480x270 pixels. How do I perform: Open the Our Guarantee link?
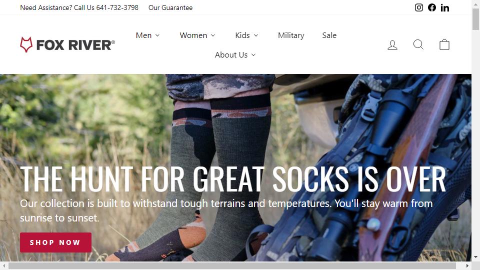point(170,7)
